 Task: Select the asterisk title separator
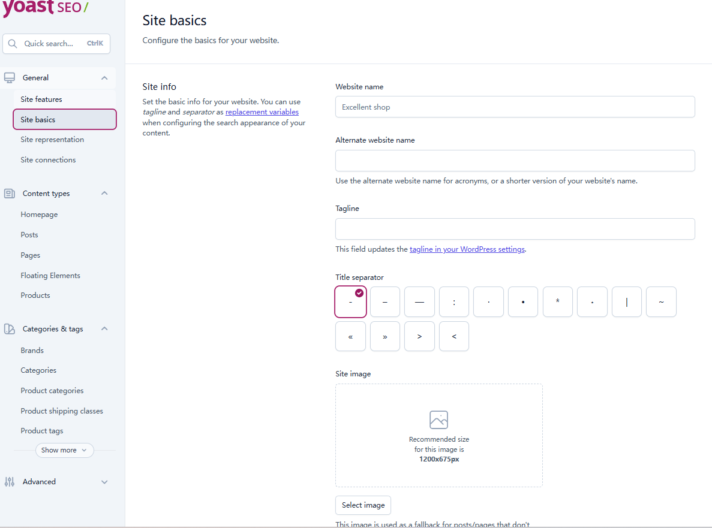(x=557, y=302)
